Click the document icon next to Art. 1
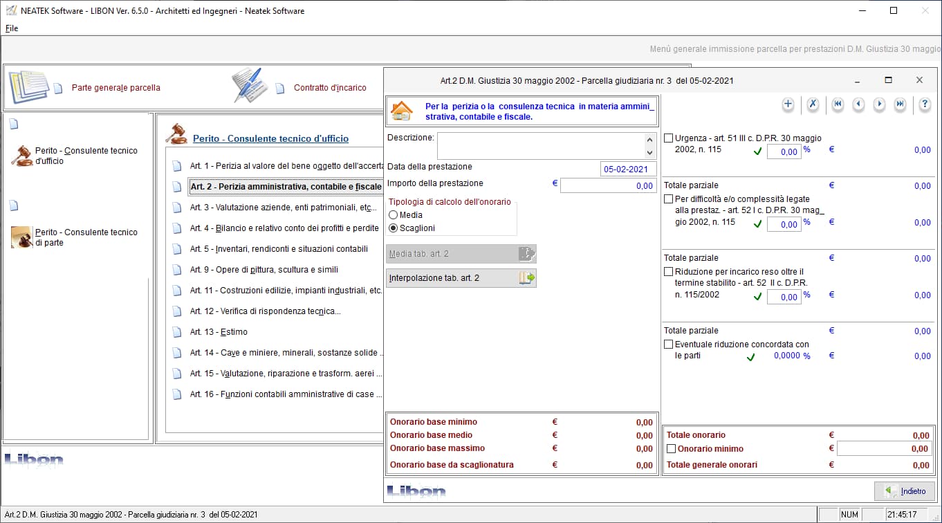This screenshot has height=523, width=942. point(177,166)
